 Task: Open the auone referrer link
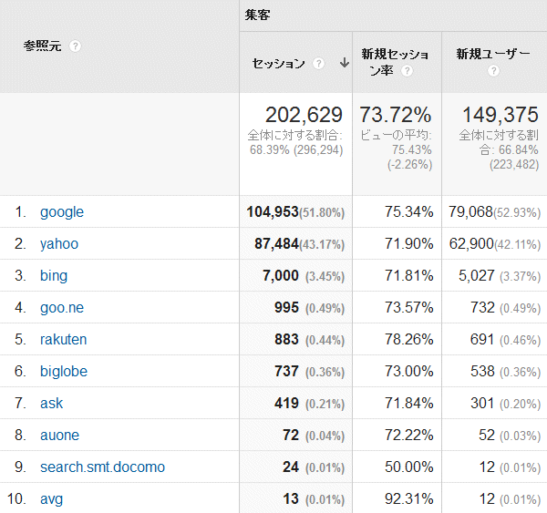click(59, 436)
